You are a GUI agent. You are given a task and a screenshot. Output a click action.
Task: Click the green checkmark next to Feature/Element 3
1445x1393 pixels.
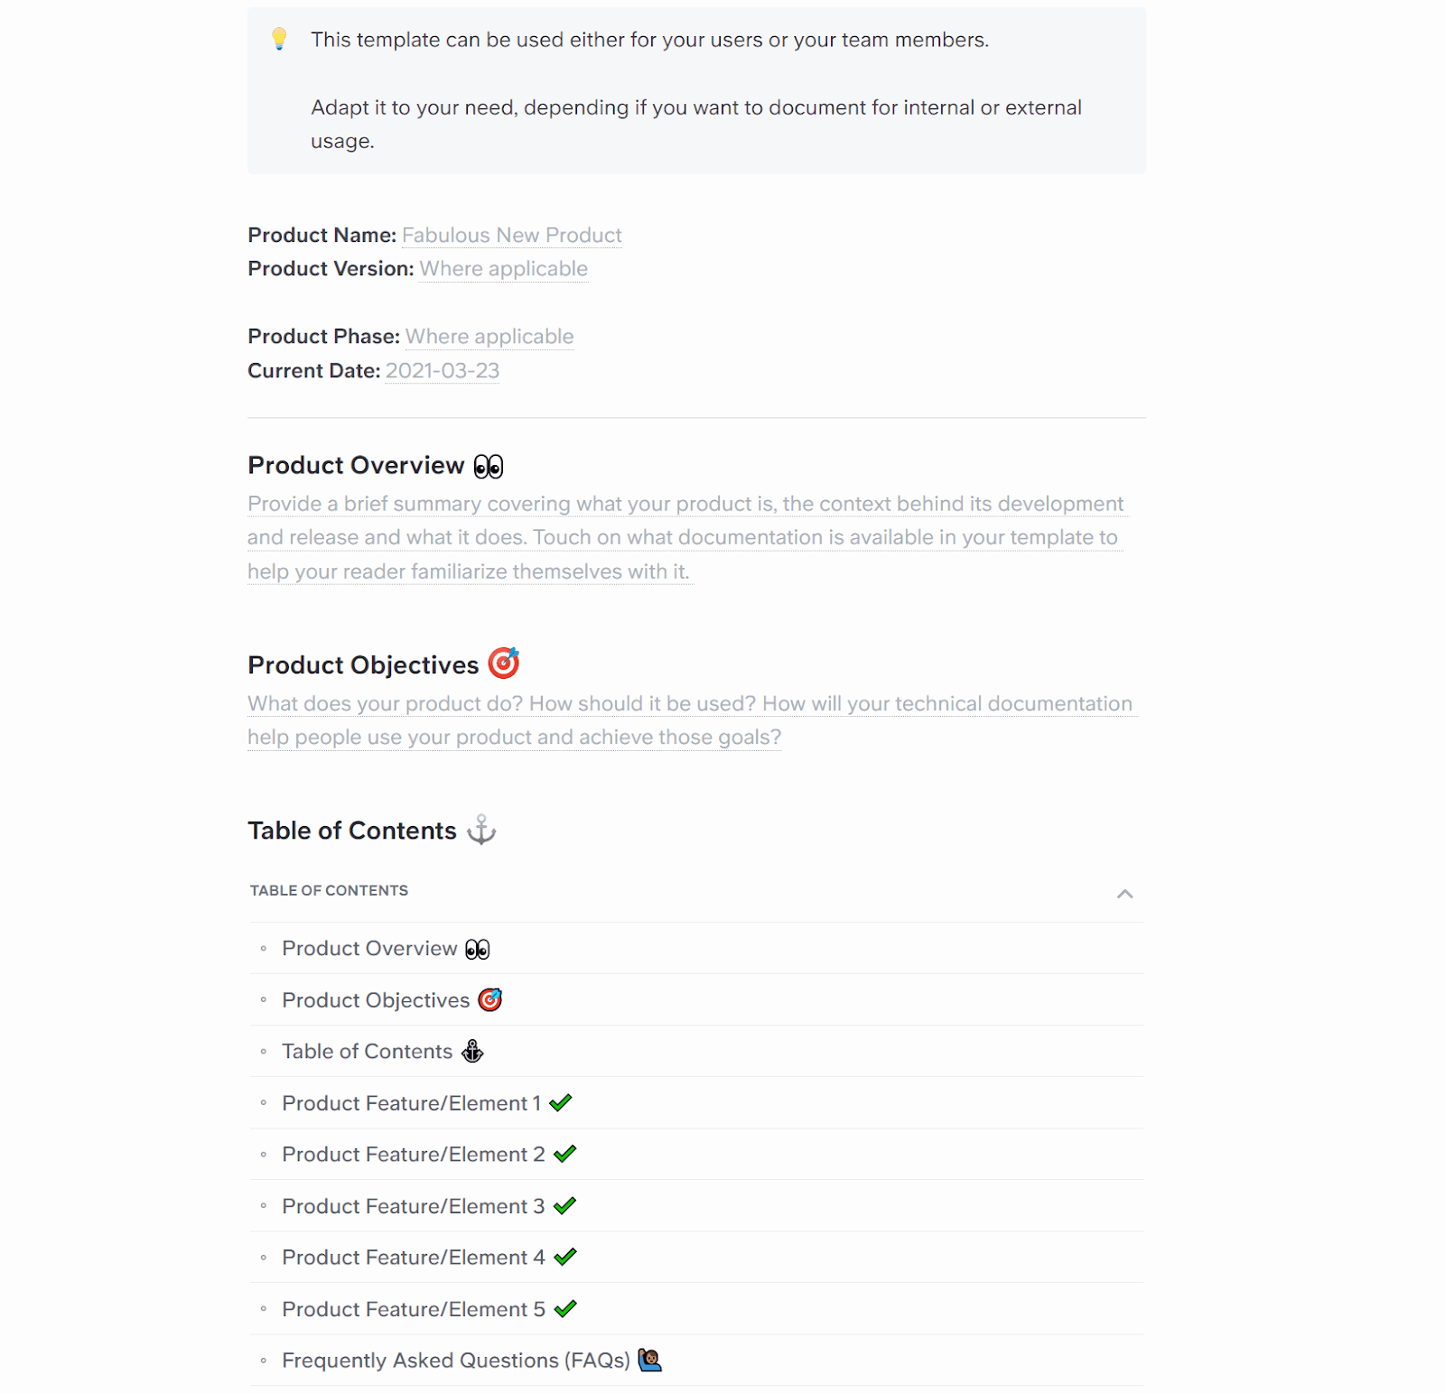point(565,1205)
